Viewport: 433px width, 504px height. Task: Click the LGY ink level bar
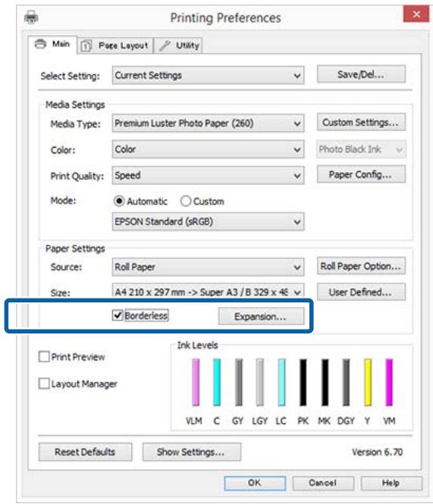tap(260, 383)
